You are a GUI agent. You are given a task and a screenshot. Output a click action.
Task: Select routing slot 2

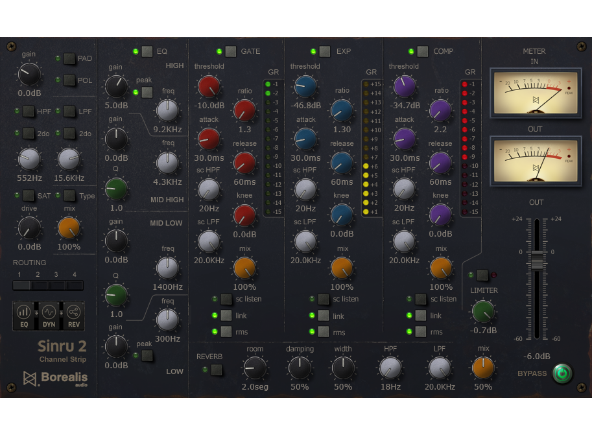[40, 285]
